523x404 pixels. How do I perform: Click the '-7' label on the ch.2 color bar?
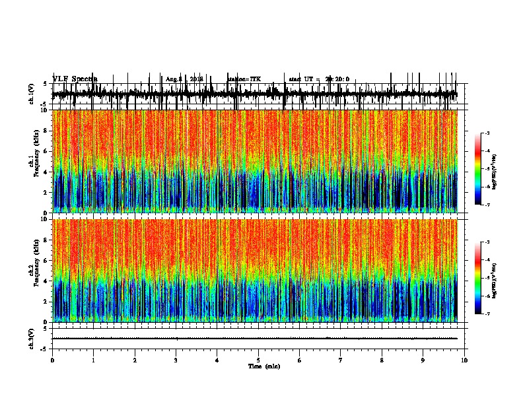[x=487, y=314]
